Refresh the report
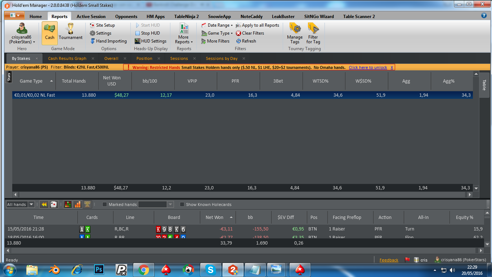 click(246, 41)
